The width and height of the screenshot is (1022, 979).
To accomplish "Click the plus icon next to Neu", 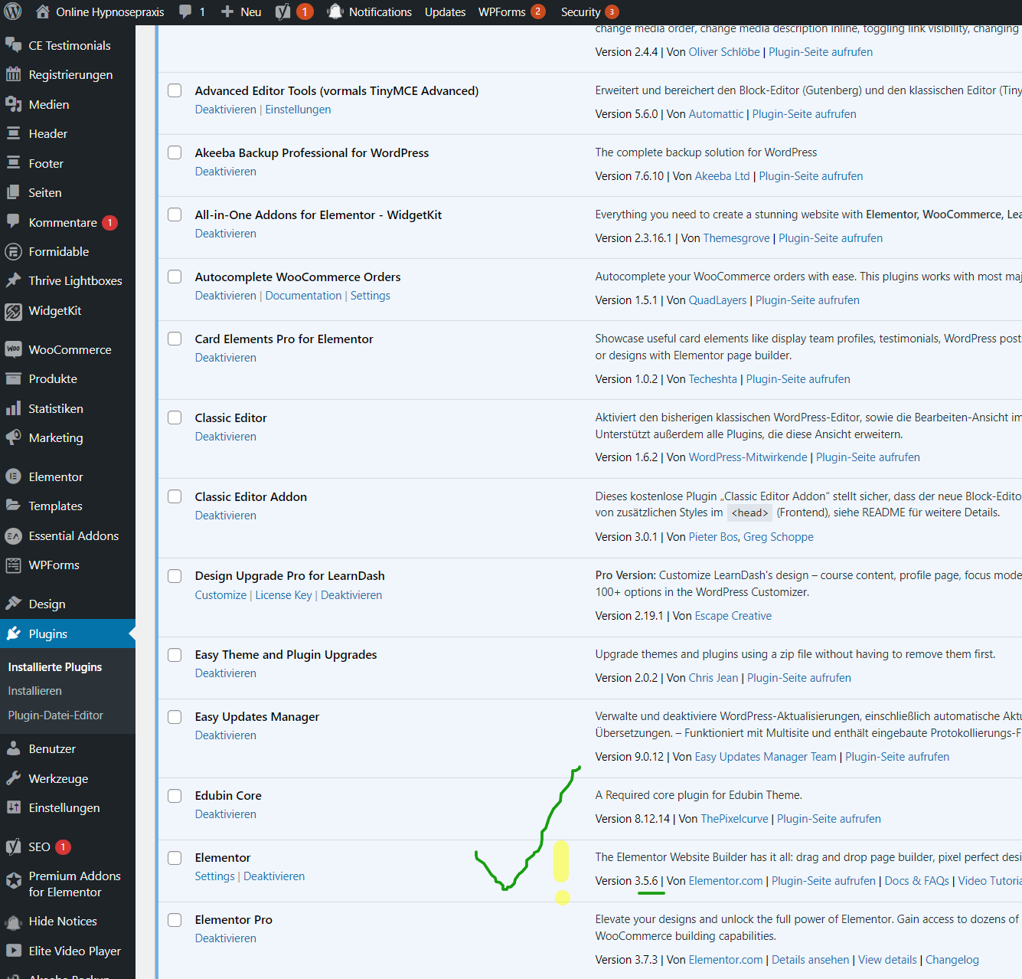I will point(227,11).
